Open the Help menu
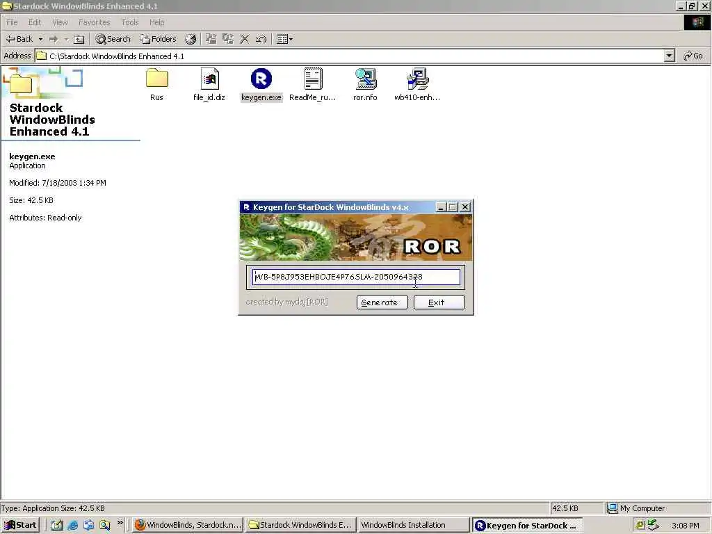Viewport: 712px width, 534px height. tap(156, 22)
